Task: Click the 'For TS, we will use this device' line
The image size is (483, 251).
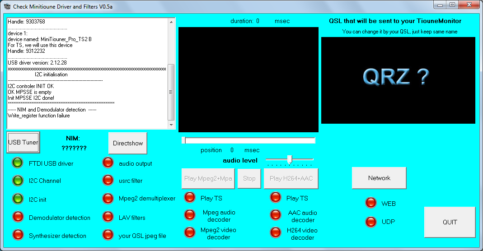Action: coord(40,45)
